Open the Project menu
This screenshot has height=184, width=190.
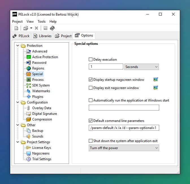pos(17,22)
